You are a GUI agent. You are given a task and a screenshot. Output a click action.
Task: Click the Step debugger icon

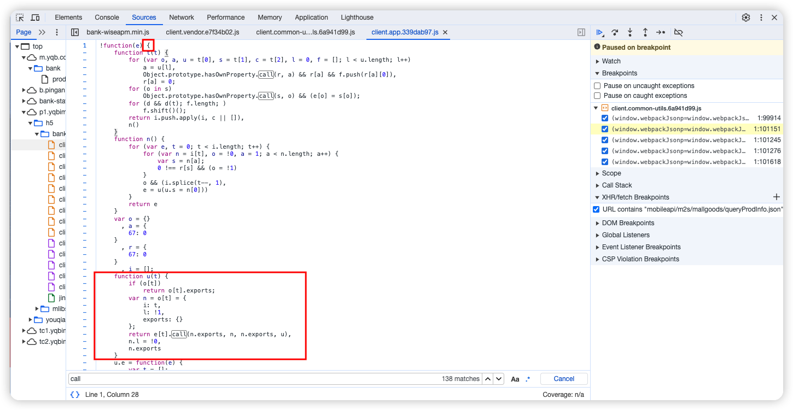[x=661, y=32]
